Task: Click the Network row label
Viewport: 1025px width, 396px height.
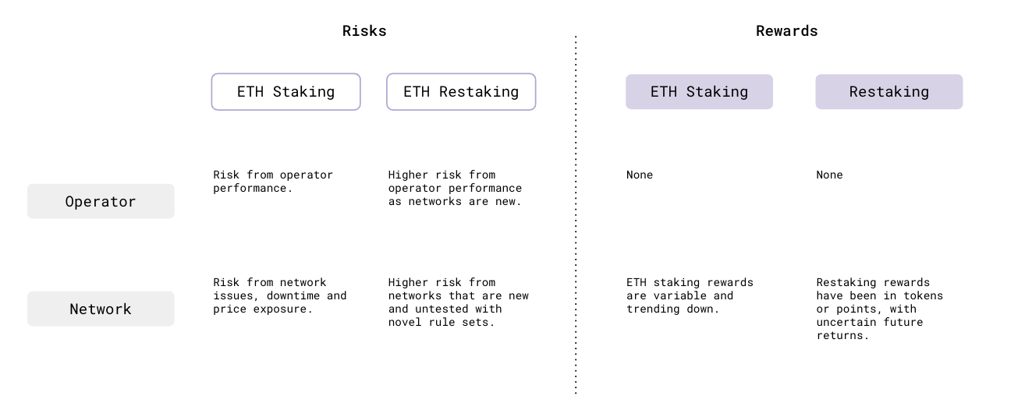Action: [x=101, y=309]
